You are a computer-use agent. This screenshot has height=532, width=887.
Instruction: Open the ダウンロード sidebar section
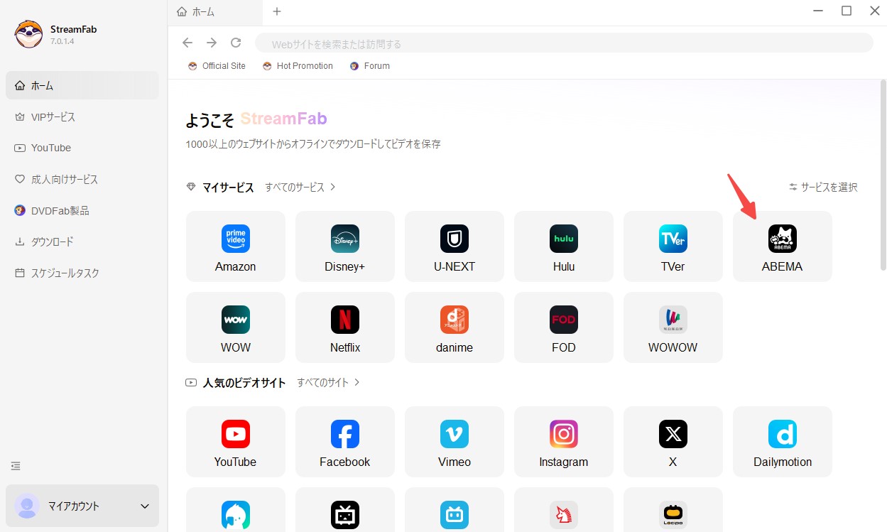(x=52, y=241)
